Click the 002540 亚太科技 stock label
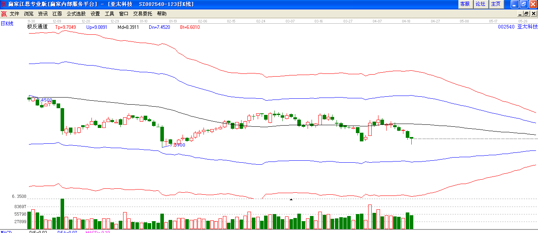The image size is (538, 233). pos(518,27)
